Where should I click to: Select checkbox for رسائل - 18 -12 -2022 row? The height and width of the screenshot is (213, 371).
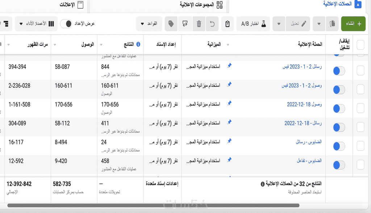(x=360, y=127)
